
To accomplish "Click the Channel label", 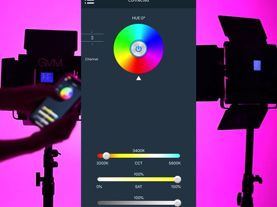I will coord(92,59).
